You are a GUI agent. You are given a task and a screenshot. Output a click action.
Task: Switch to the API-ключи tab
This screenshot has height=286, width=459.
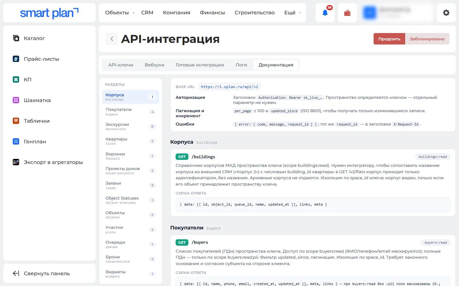(x=121, y=65)
